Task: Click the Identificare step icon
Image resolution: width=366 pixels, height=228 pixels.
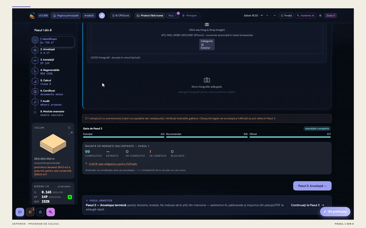Action: [x=35, y=40]
